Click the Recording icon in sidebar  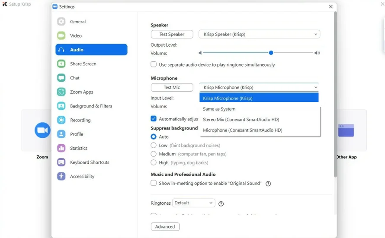(x=61, y=120)
